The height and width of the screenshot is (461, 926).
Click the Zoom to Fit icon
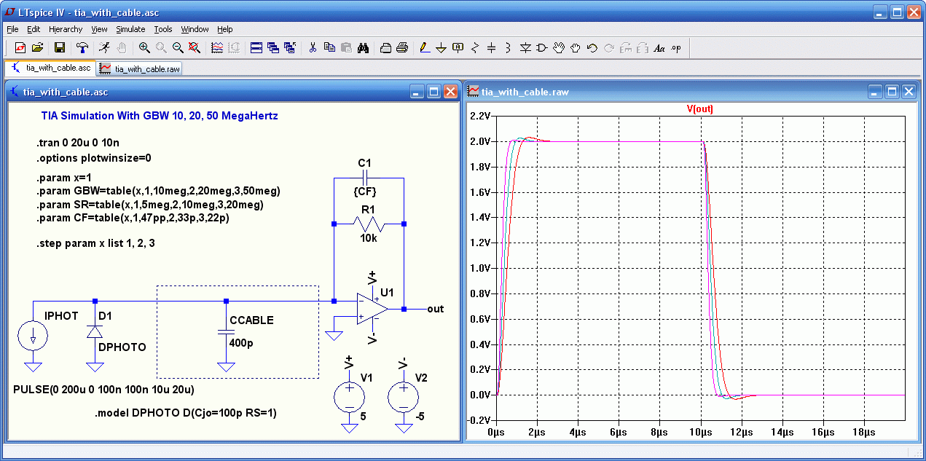(195, 47)
